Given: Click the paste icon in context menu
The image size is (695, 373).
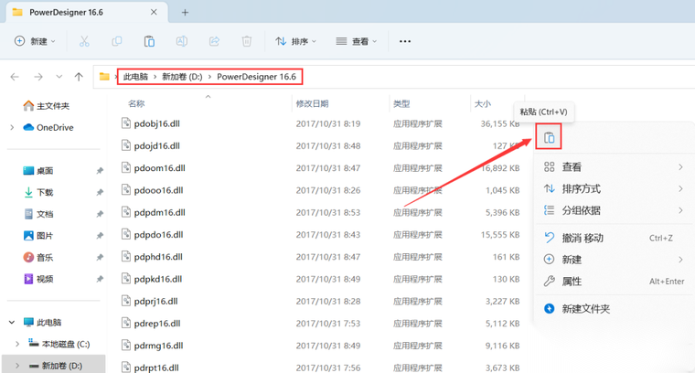Looking at the screenshot, I should click(x=549, y=137).
